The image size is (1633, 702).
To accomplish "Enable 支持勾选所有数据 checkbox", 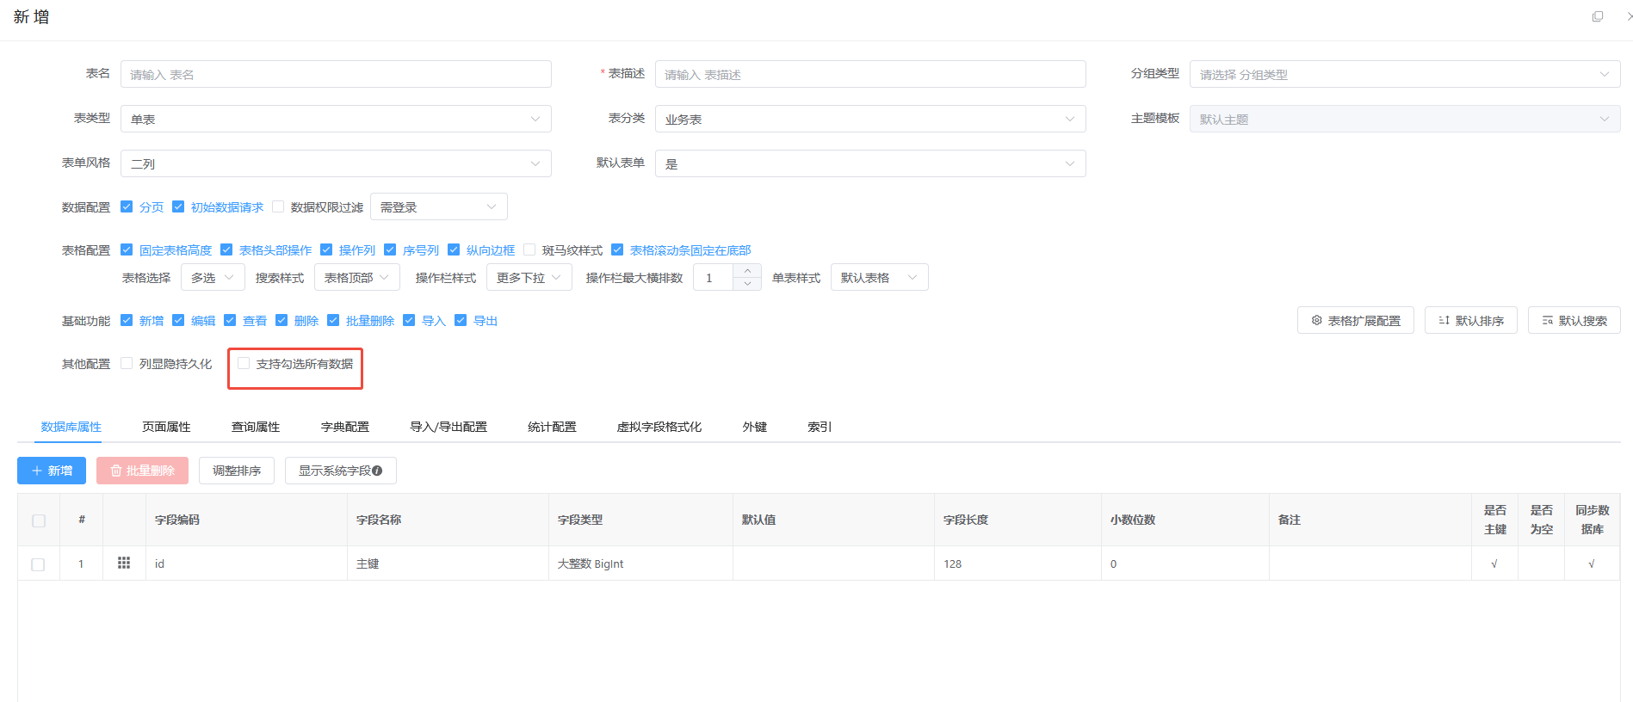I will click(x=244, y=364).
